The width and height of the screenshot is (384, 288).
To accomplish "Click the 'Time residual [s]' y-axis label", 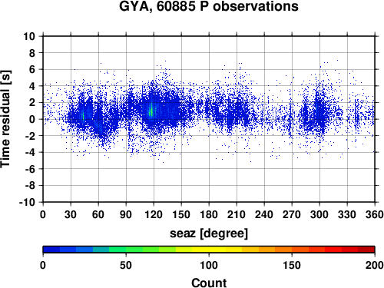I will click(6, 119).
